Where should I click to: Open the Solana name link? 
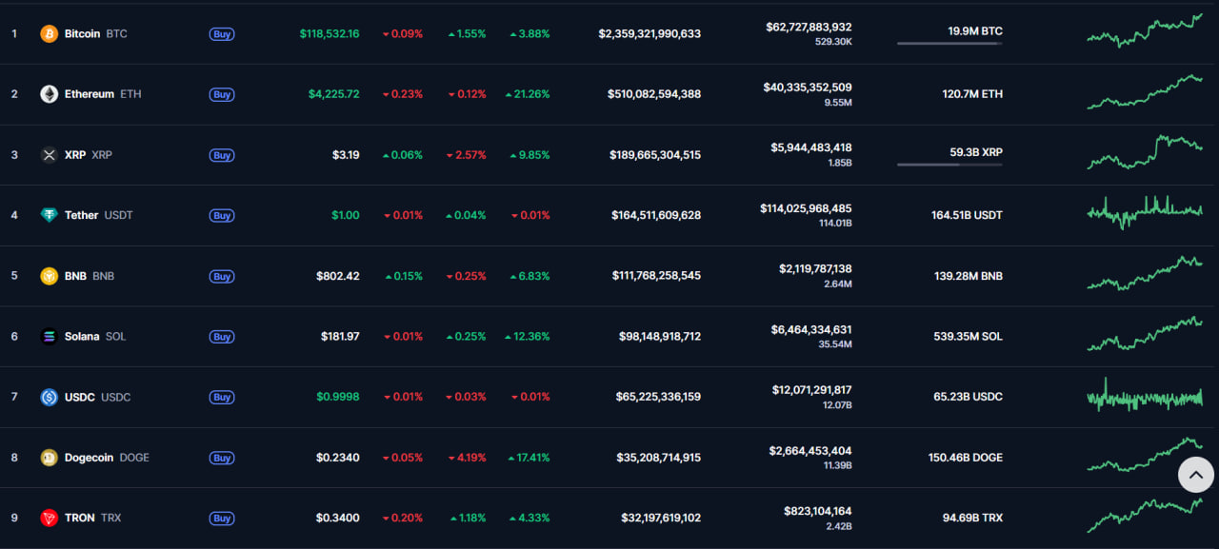tap(82, 336)
